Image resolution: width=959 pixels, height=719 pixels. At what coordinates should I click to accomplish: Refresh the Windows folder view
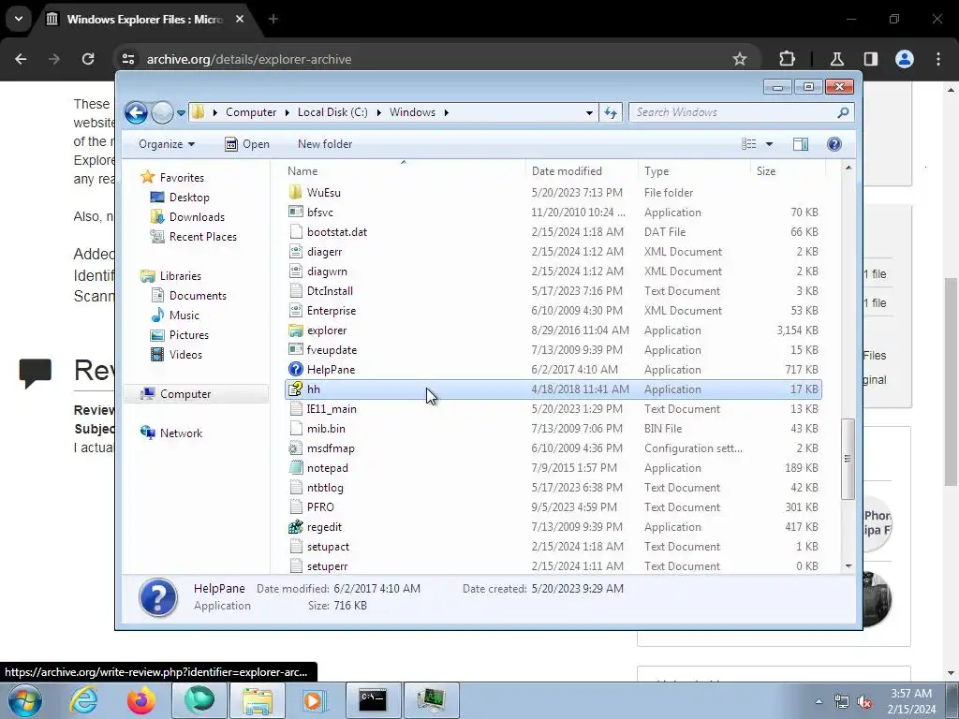[x=611, y=112]
